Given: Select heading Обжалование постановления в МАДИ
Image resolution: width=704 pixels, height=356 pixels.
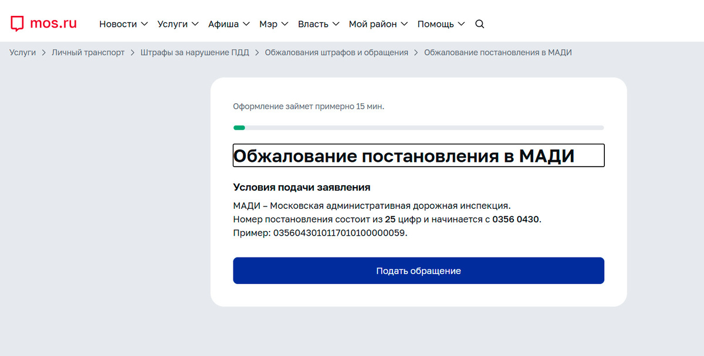Looking at the screenshot, I should point(418,155).
